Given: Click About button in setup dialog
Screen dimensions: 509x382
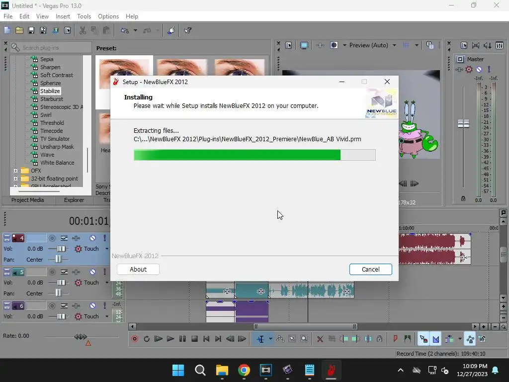Looking at the screenshot, I should coord(138,269).
